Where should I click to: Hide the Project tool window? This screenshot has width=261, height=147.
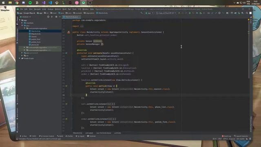pos(60,17)
